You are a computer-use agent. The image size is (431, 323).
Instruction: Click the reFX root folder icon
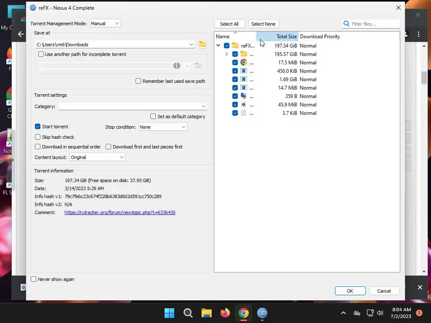tap(235, 45)
